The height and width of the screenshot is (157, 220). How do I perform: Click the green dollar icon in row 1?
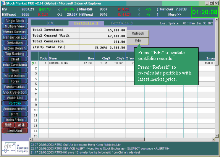[x=33, y=63]
